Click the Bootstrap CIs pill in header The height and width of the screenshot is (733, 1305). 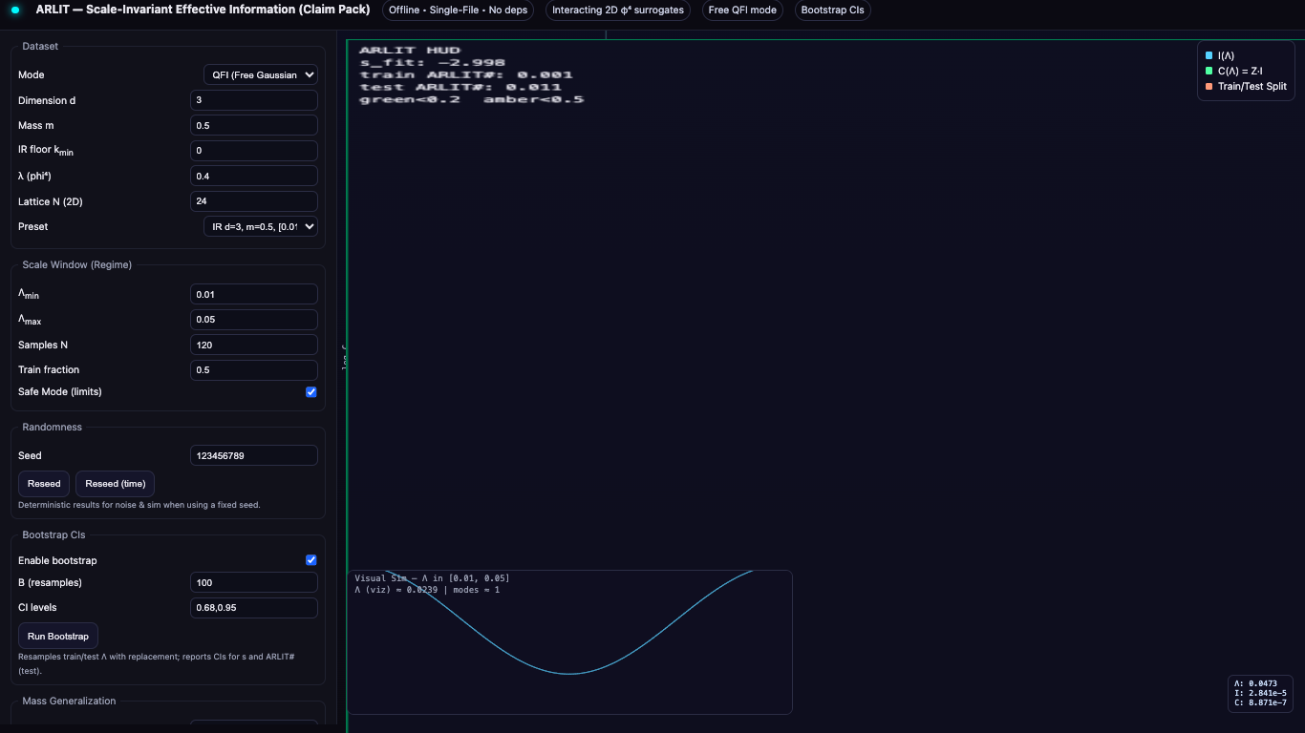pyautogui.click(x=832, y=10)
